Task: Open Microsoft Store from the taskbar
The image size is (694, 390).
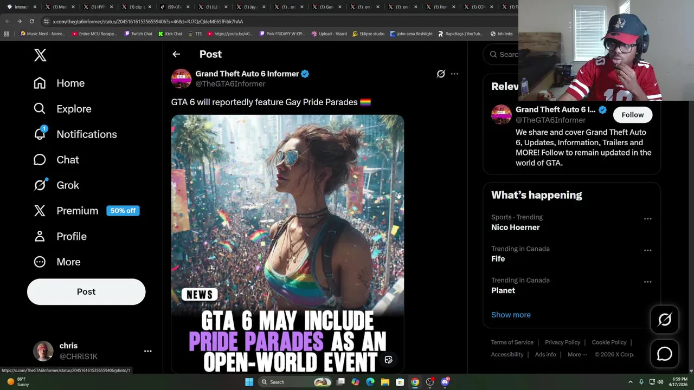Action: pos(400,382)
